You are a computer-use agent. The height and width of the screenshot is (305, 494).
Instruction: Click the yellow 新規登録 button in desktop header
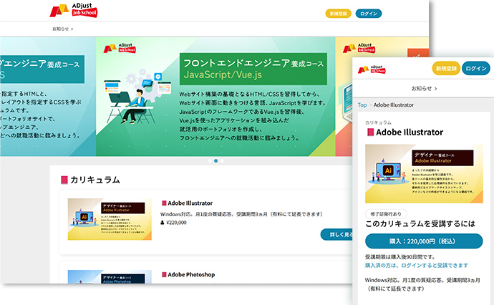(x=338, y=14)
